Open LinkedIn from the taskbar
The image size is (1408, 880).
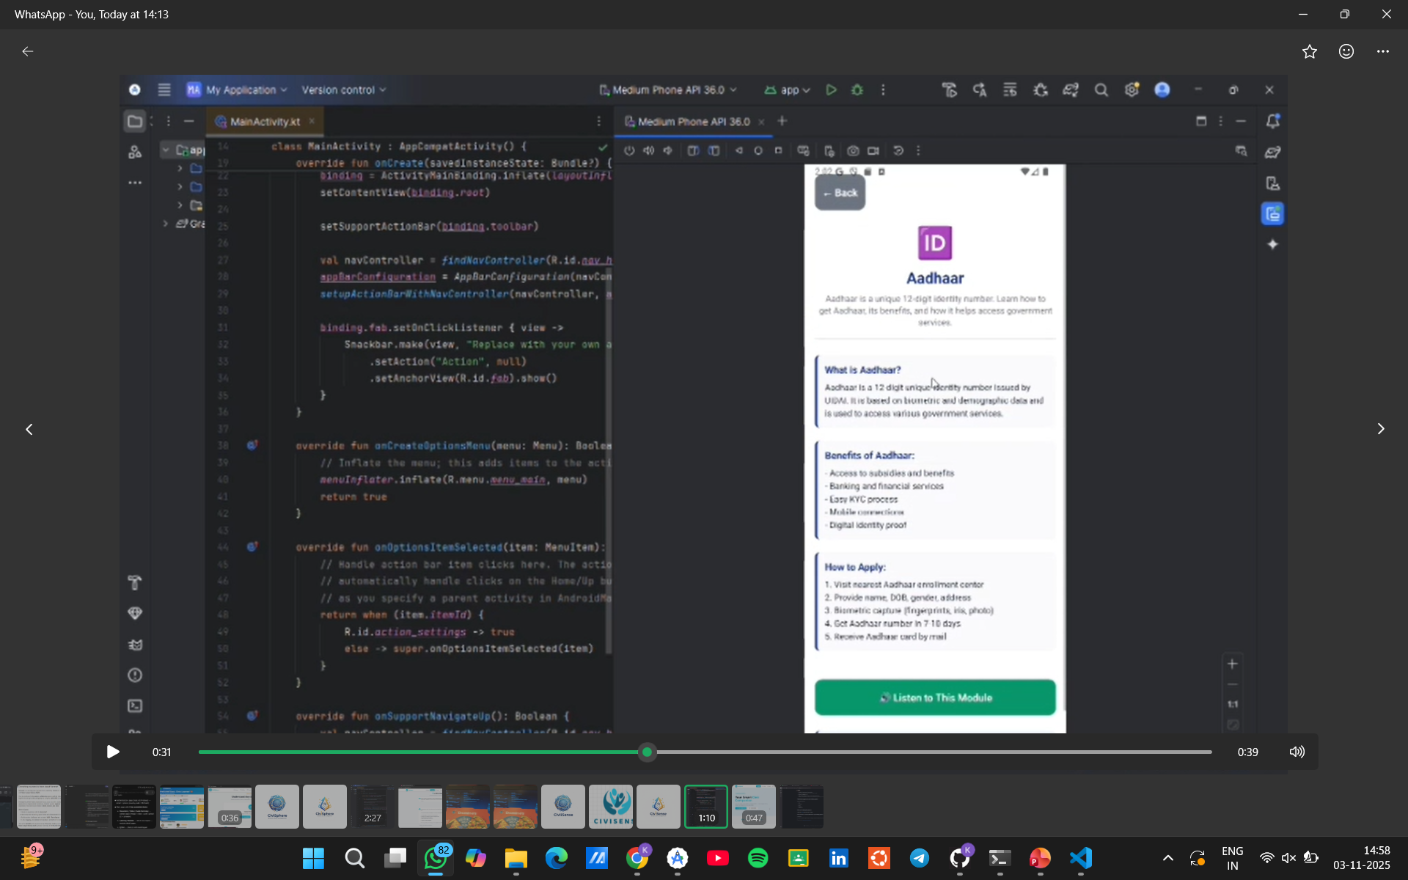(x=838, y=858)
